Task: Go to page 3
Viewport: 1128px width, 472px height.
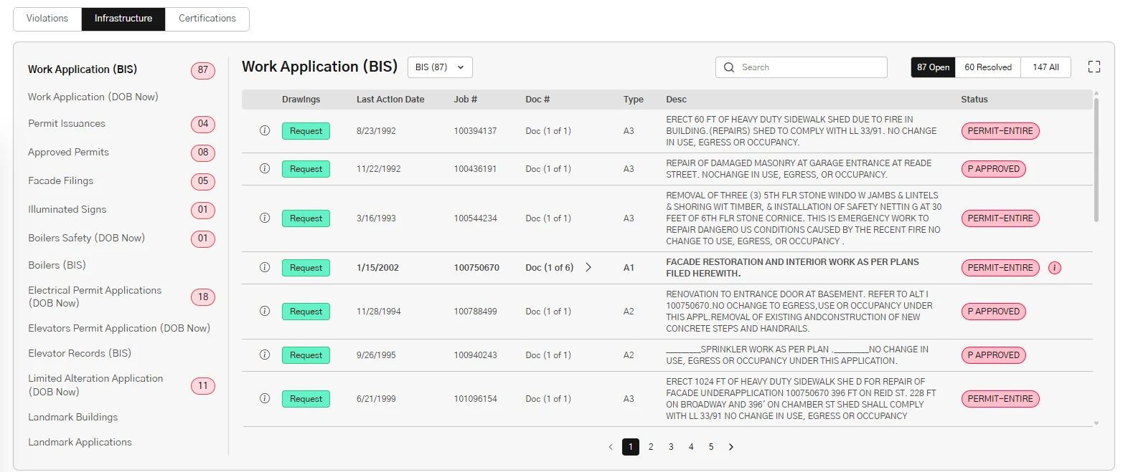Action: coord(671,447)
